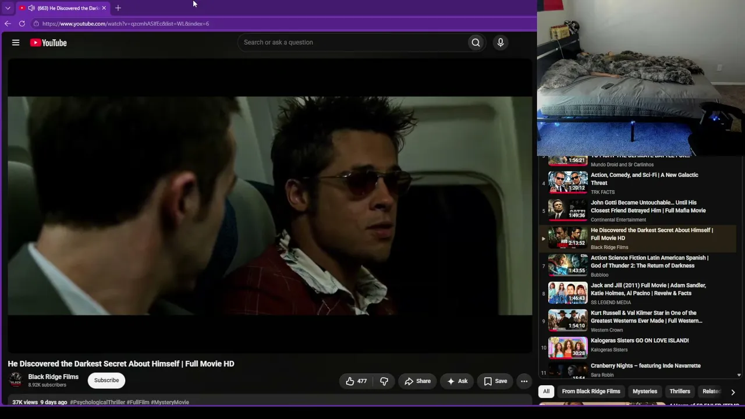Open more actions three-dot menu
Image resolution: width=745 pixels, height=419 pixels.
point(524,381)
